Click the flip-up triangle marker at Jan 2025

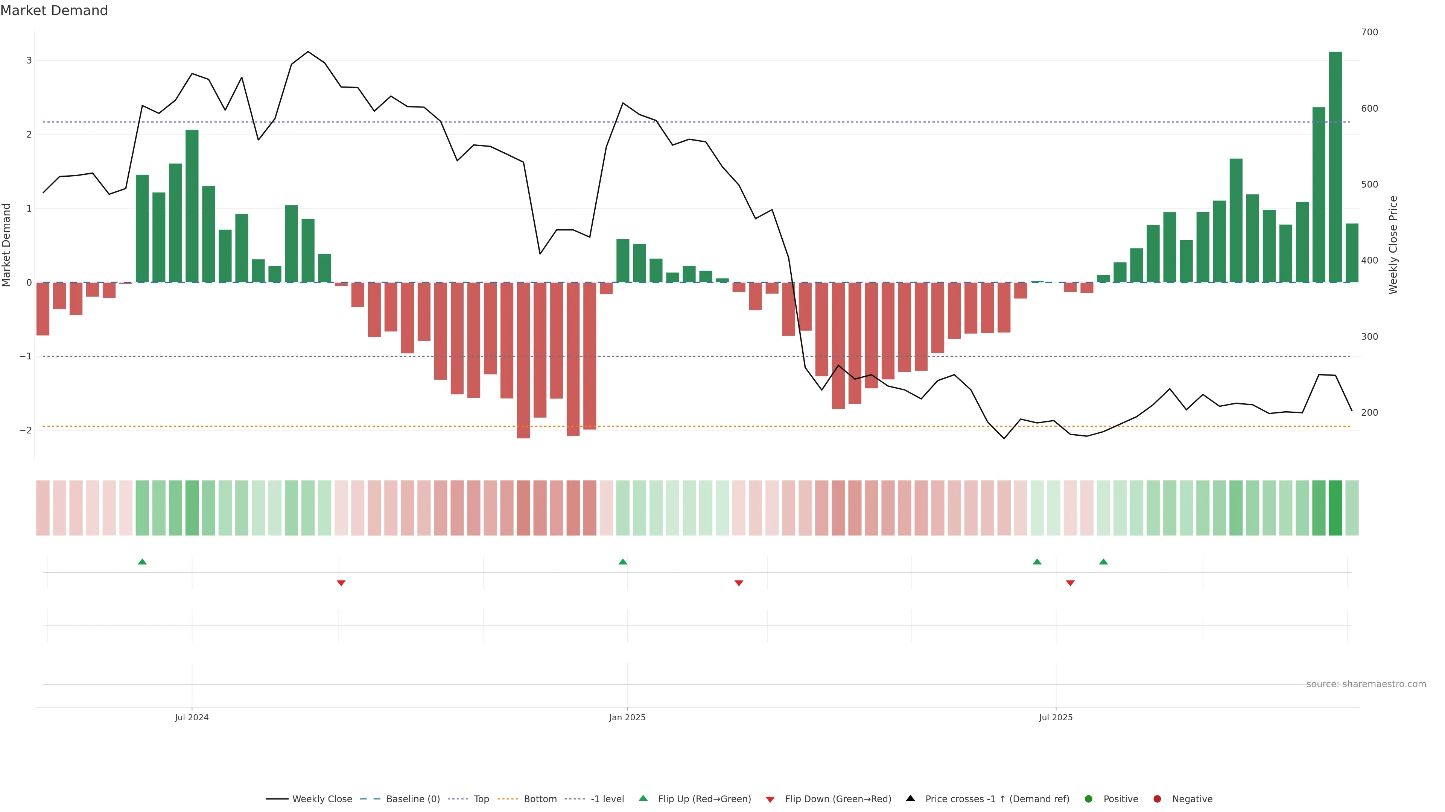tap(623, 562)
